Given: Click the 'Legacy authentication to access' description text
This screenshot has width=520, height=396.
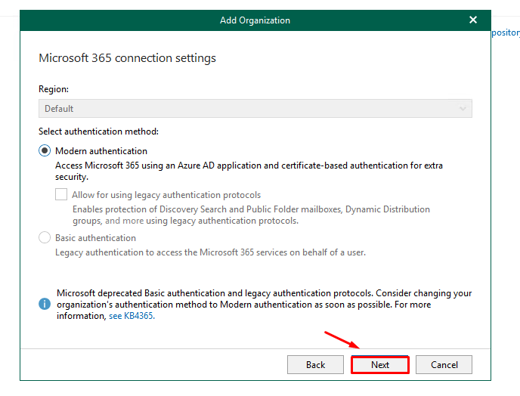Looking at the screenshot, I should (x=210, y=252).
